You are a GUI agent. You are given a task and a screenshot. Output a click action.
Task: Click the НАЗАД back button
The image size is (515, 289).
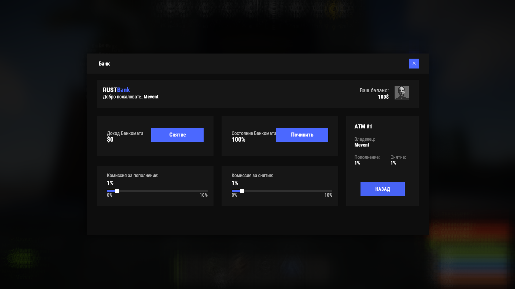(382, 189)
